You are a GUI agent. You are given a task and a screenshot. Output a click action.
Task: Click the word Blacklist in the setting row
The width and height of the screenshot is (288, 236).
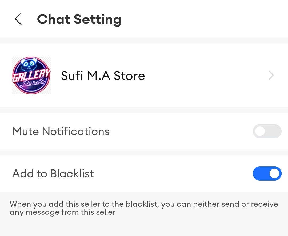(x=72, y=174)
